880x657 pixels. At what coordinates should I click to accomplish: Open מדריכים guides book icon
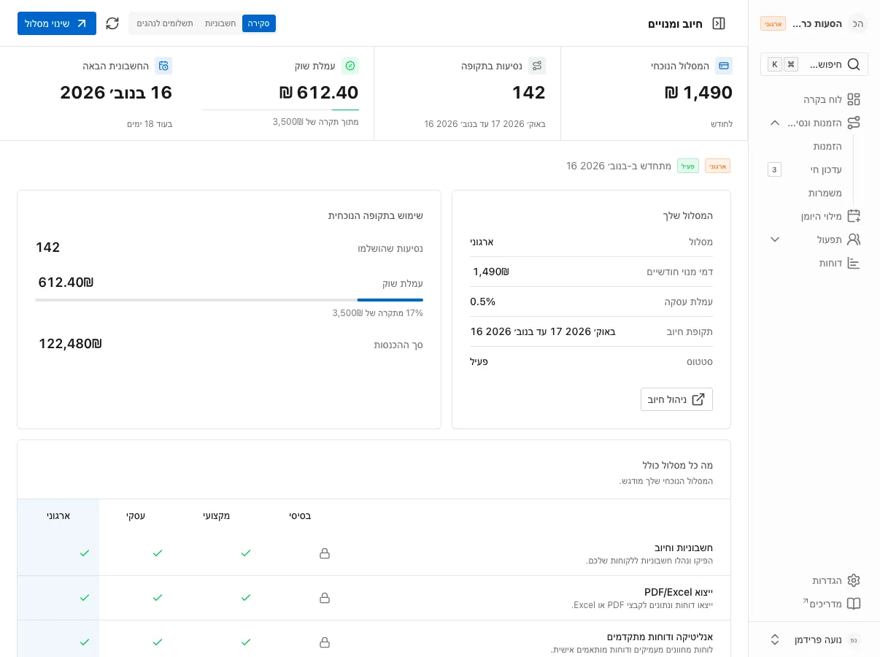pos(854,604)
